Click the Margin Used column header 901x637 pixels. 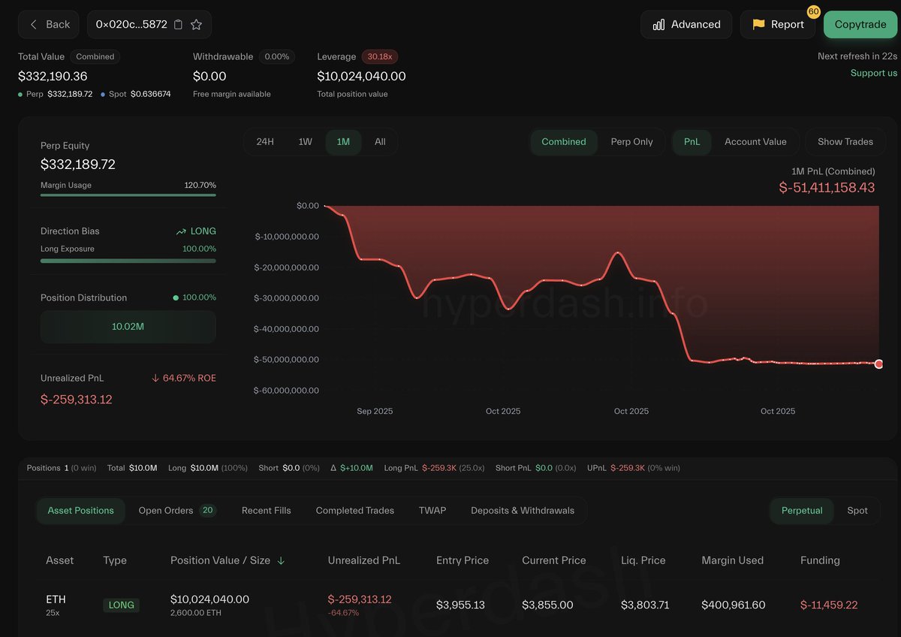[x=733, y=560]
